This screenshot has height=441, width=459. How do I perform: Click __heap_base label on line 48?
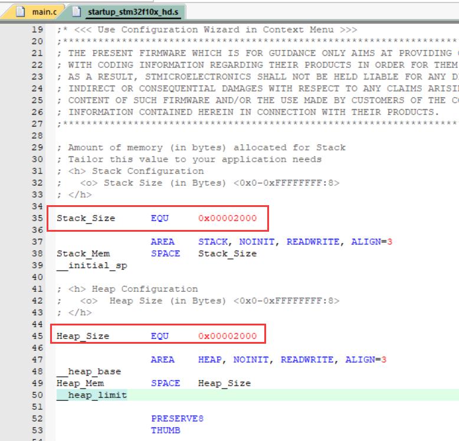coord(88,371)
